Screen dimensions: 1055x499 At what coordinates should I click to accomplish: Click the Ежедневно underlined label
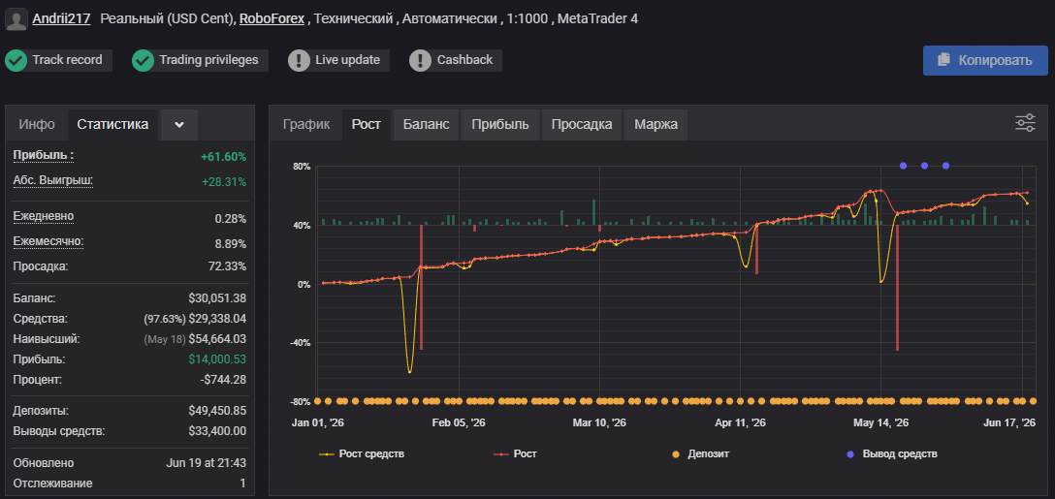44,216
